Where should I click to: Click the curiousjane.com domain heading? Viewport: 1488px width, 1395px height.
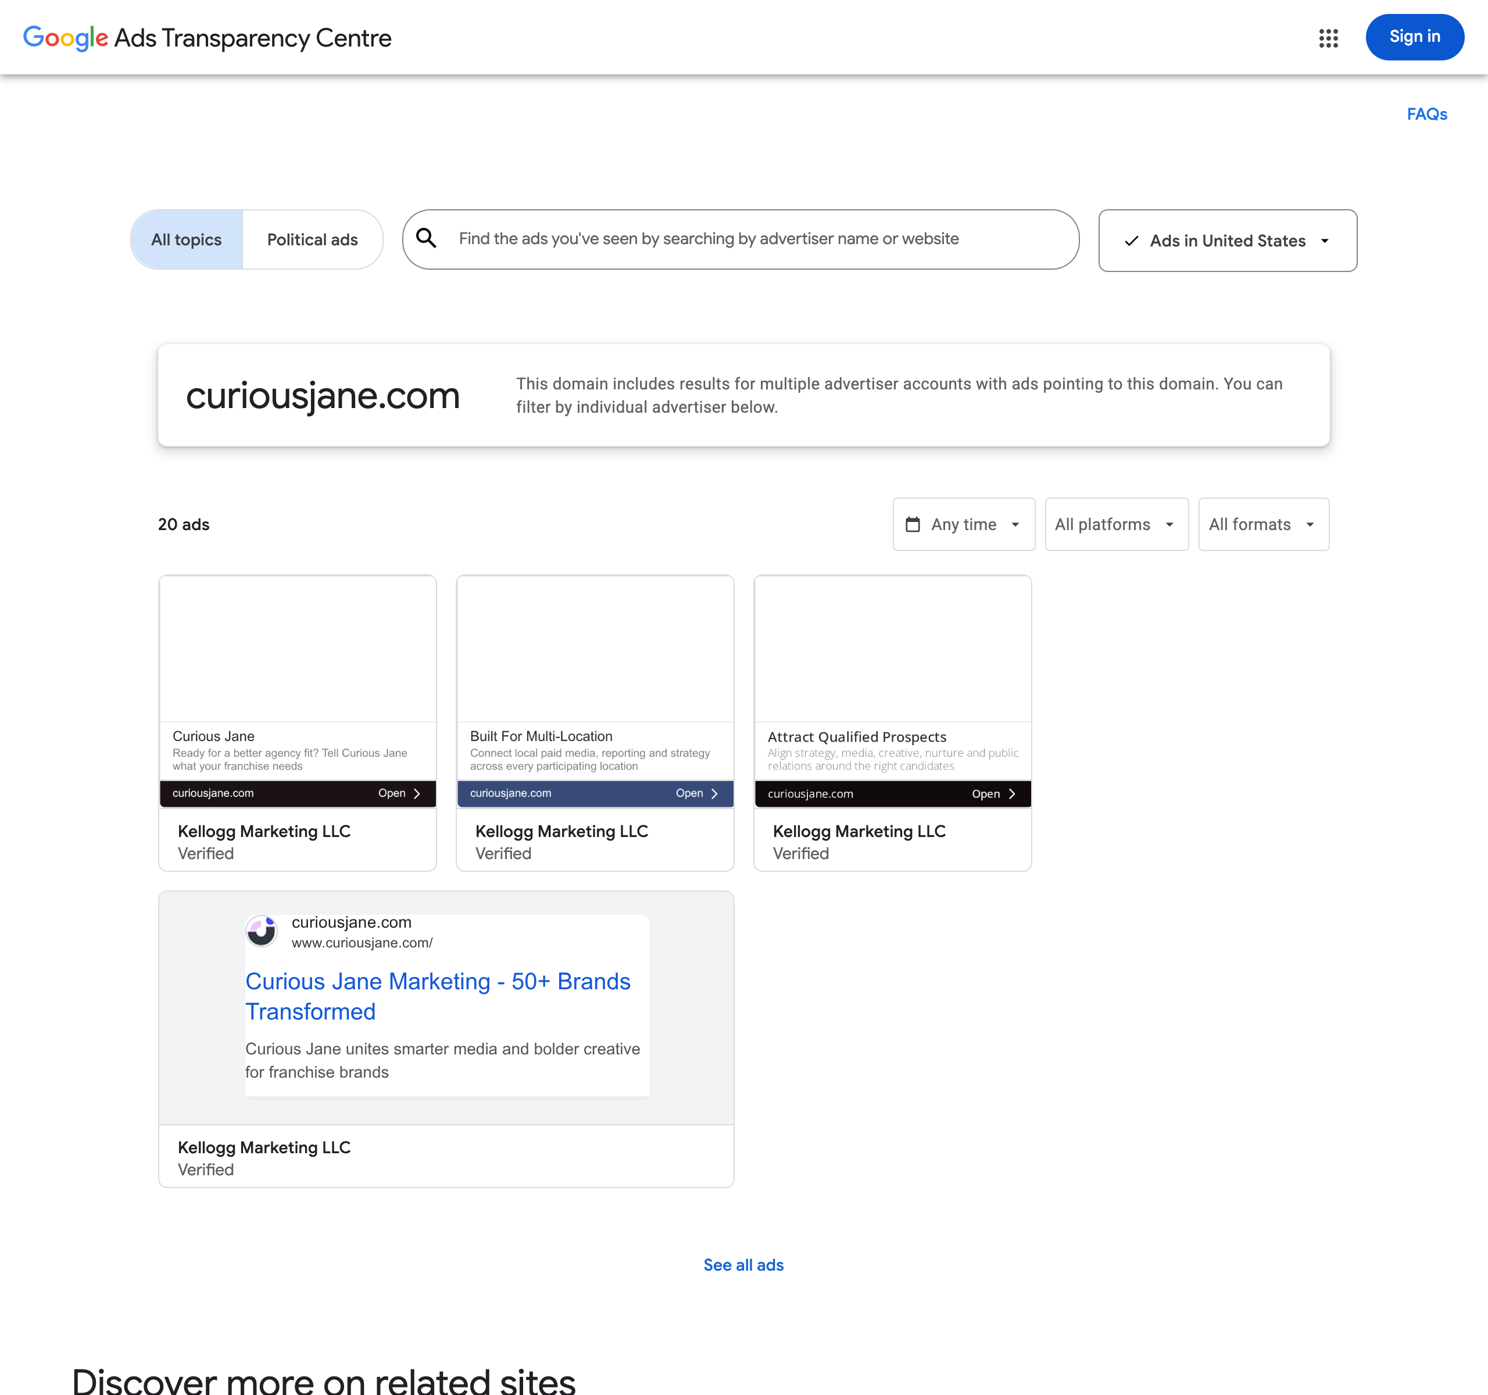tap(323, 395)
